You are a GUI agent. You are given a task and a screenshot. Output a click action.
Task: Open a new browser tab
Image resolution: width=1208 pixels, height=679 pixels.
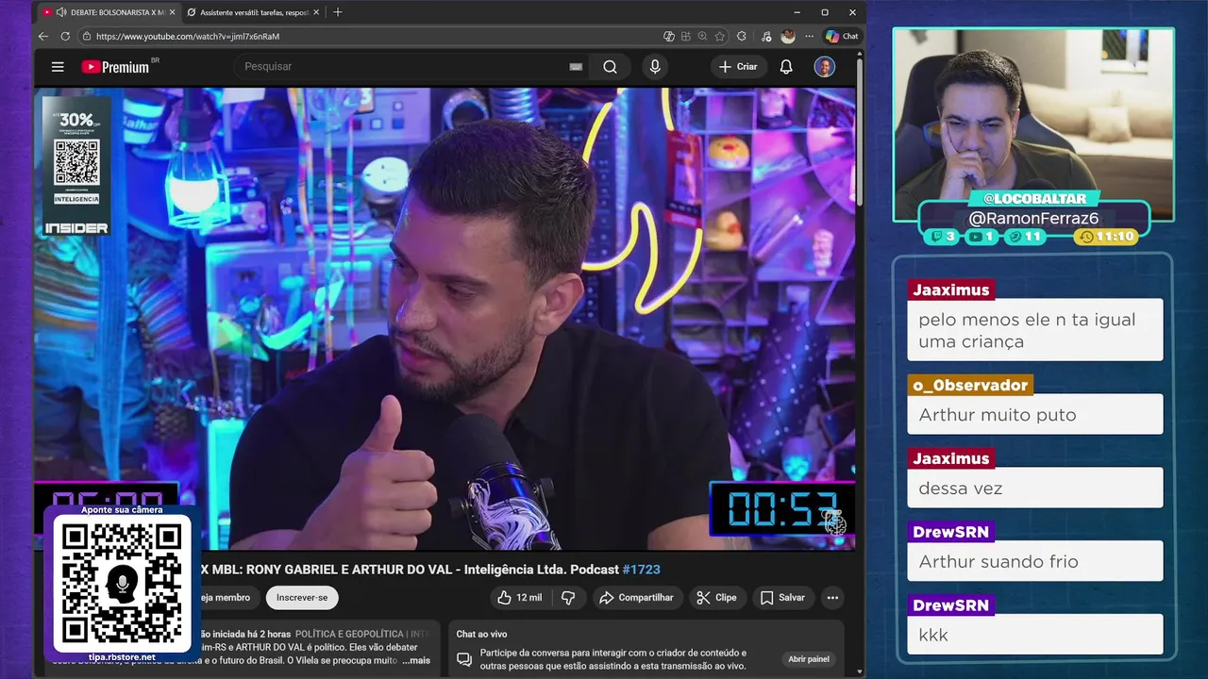click(x=338, y=12)
